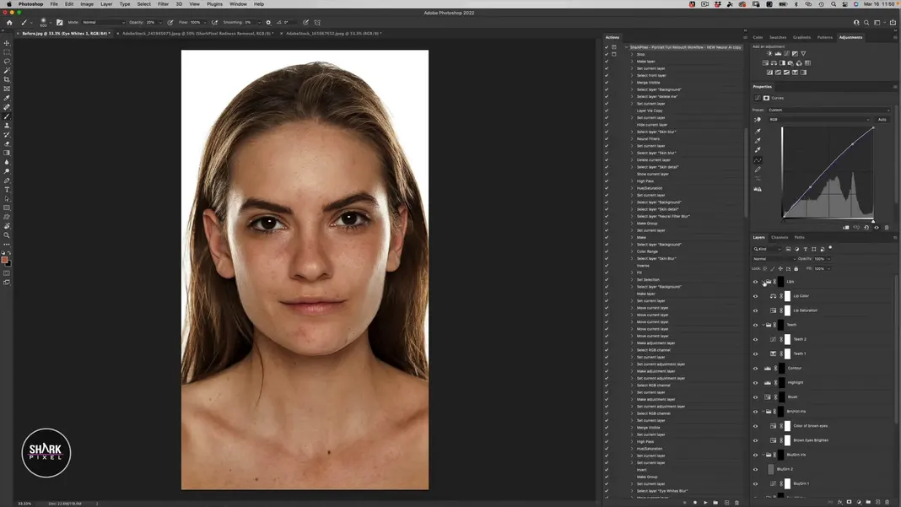The height and width of the screenshot is (507, 901).
Task: Select the Zoom tool
Action: (7, 235)
